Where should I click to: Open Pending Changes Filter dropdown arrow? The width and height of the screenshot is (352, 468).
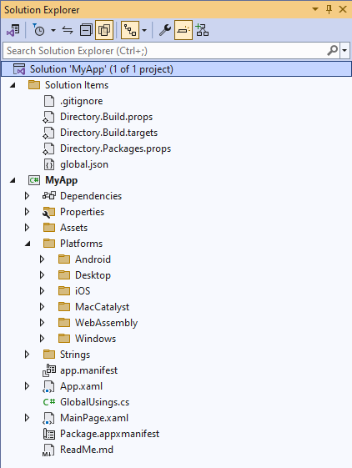(53, 30)
